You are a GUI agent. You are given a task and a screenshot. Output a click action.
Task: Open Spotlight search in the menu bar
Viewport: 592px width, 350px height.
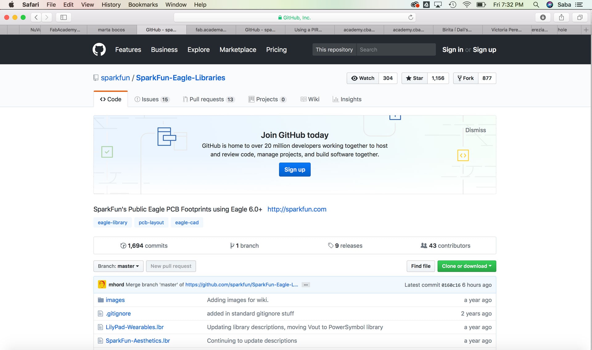coord(536,5)
